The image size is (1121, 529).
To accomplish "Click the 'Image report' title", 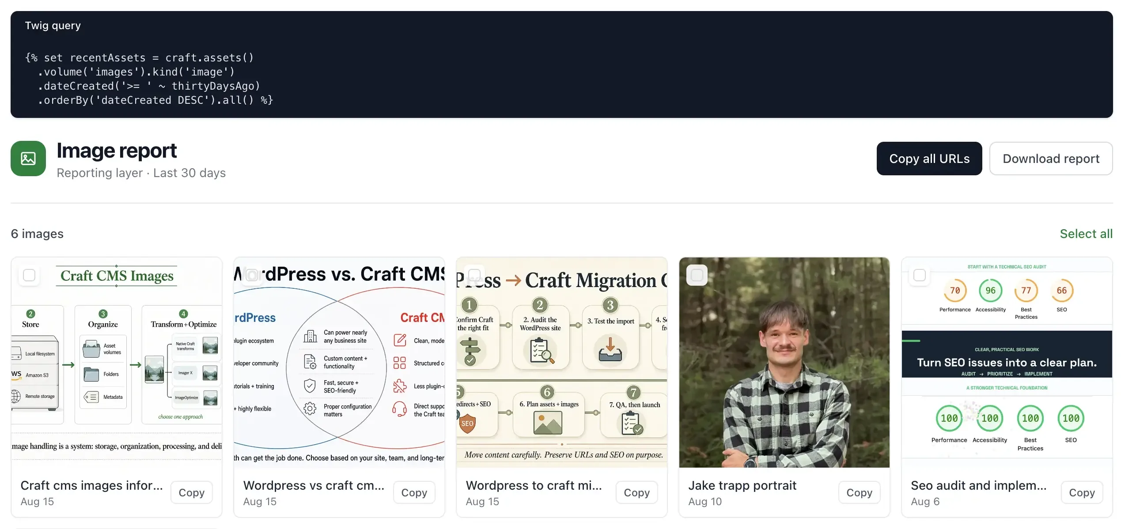I will [117, 151].
